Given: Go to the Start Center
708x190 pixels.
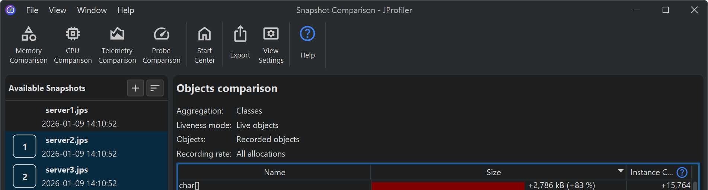Looking at the screenshot, I should coord(204,45).
